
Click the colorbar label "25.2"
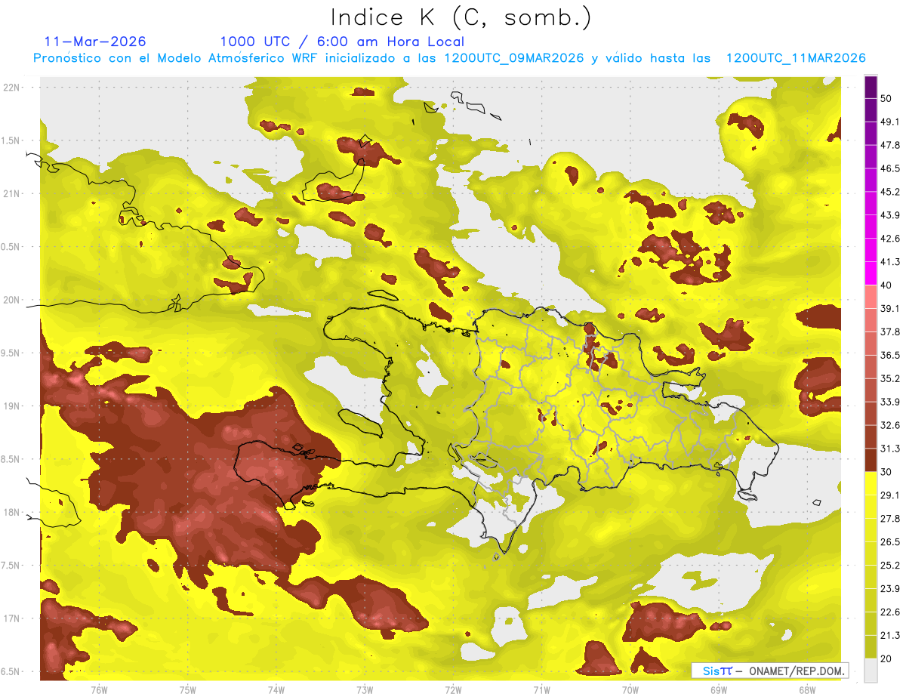tap(890, 565)
